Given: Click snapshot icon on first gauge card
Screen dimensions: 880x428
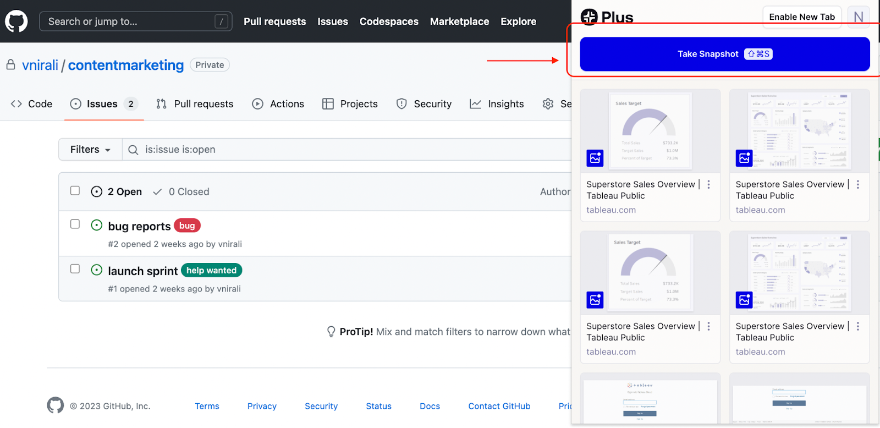Looking at the screenshot, I should coord(595,158).
